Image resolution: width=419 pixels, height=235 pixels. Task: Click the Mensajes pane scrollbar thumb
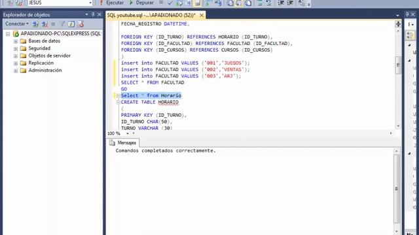click(x=397, y=189)
